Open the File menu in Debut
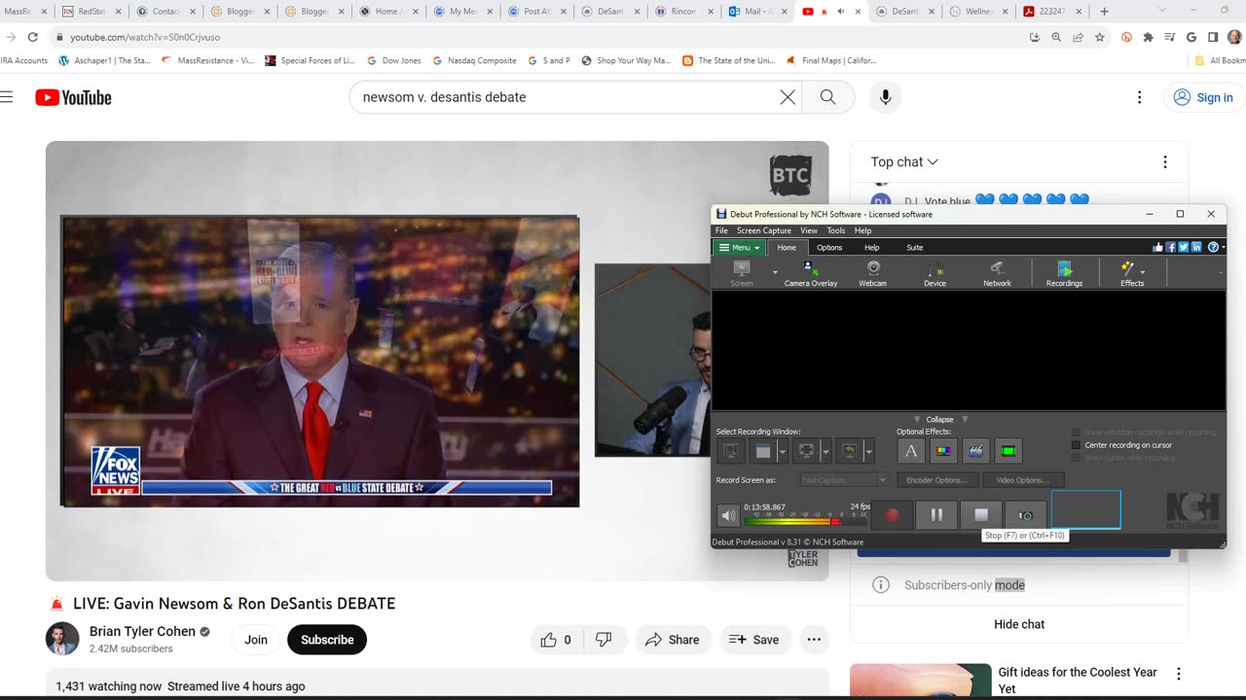Viewport: 1246px width, 700px height. click(x=721, y=230)
